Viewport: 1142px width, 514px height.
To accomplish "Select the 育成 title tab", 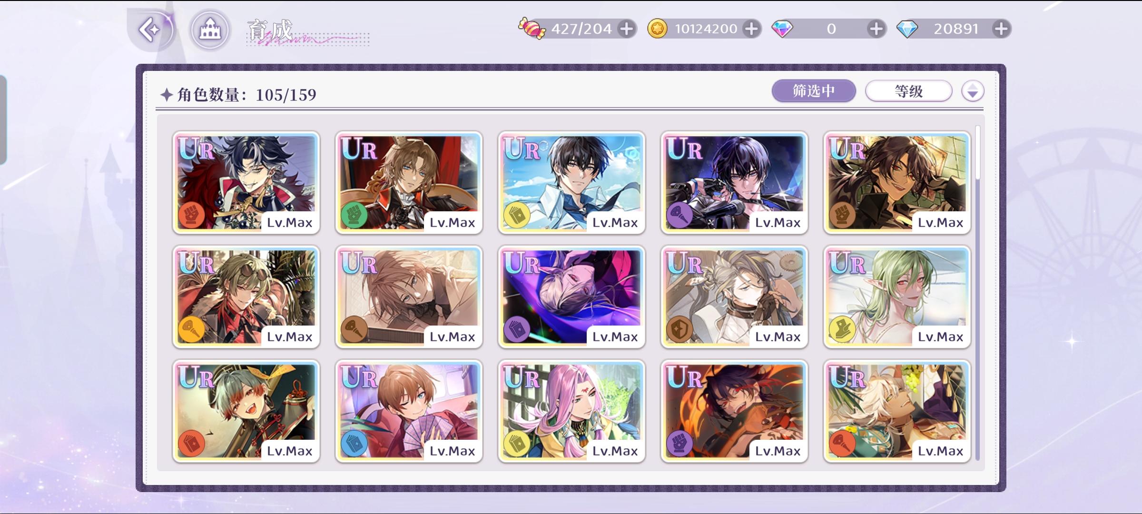I will 270,30.
